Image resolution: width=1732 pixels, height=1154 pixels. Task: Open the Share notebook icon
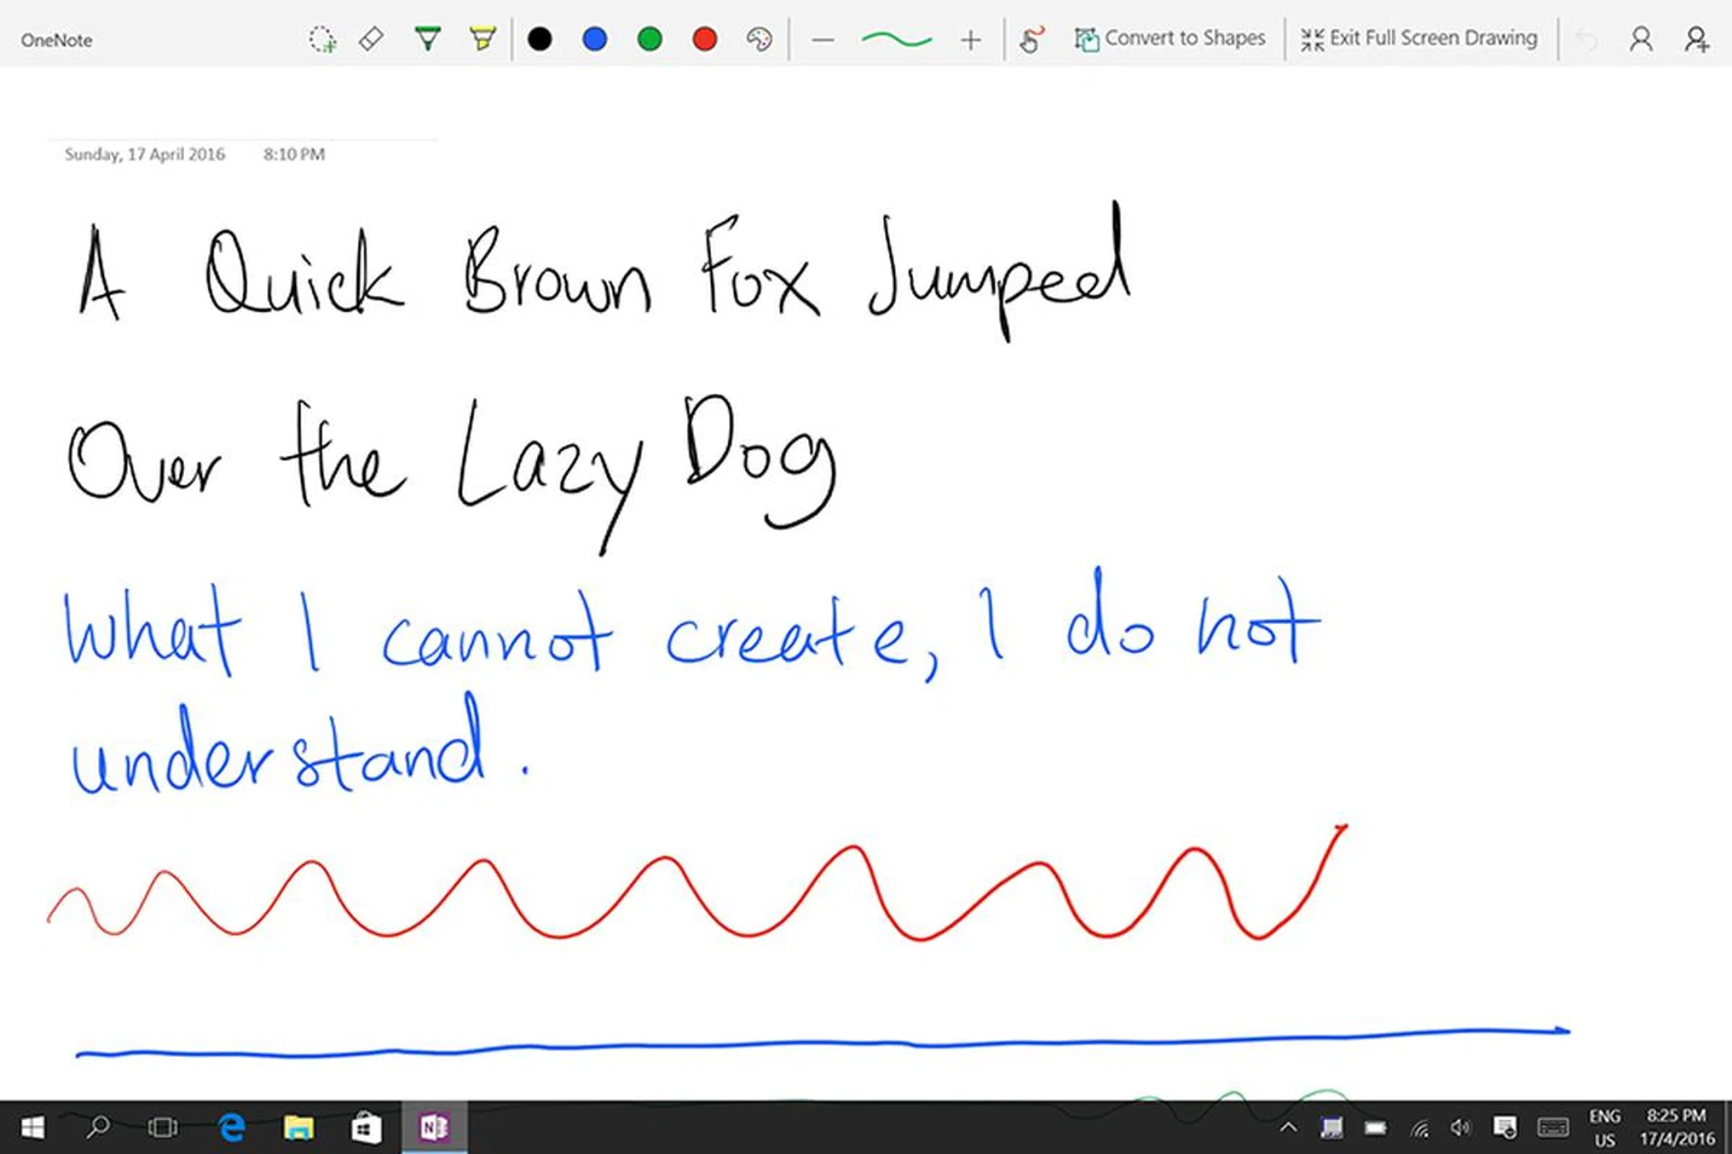(x=1697, y=40)
